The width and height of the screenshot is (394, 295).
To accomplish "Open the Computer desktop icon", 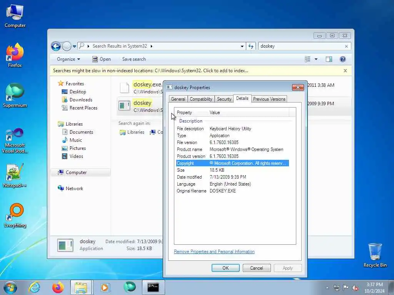I will [x=15, y=16].
